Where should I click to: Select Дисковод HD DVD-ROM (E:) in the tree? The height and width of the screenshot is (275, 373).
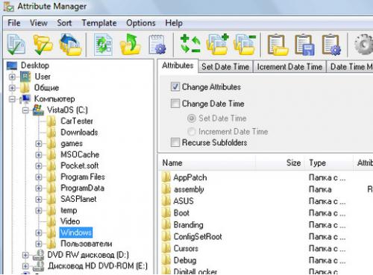[x=98, y=266]
